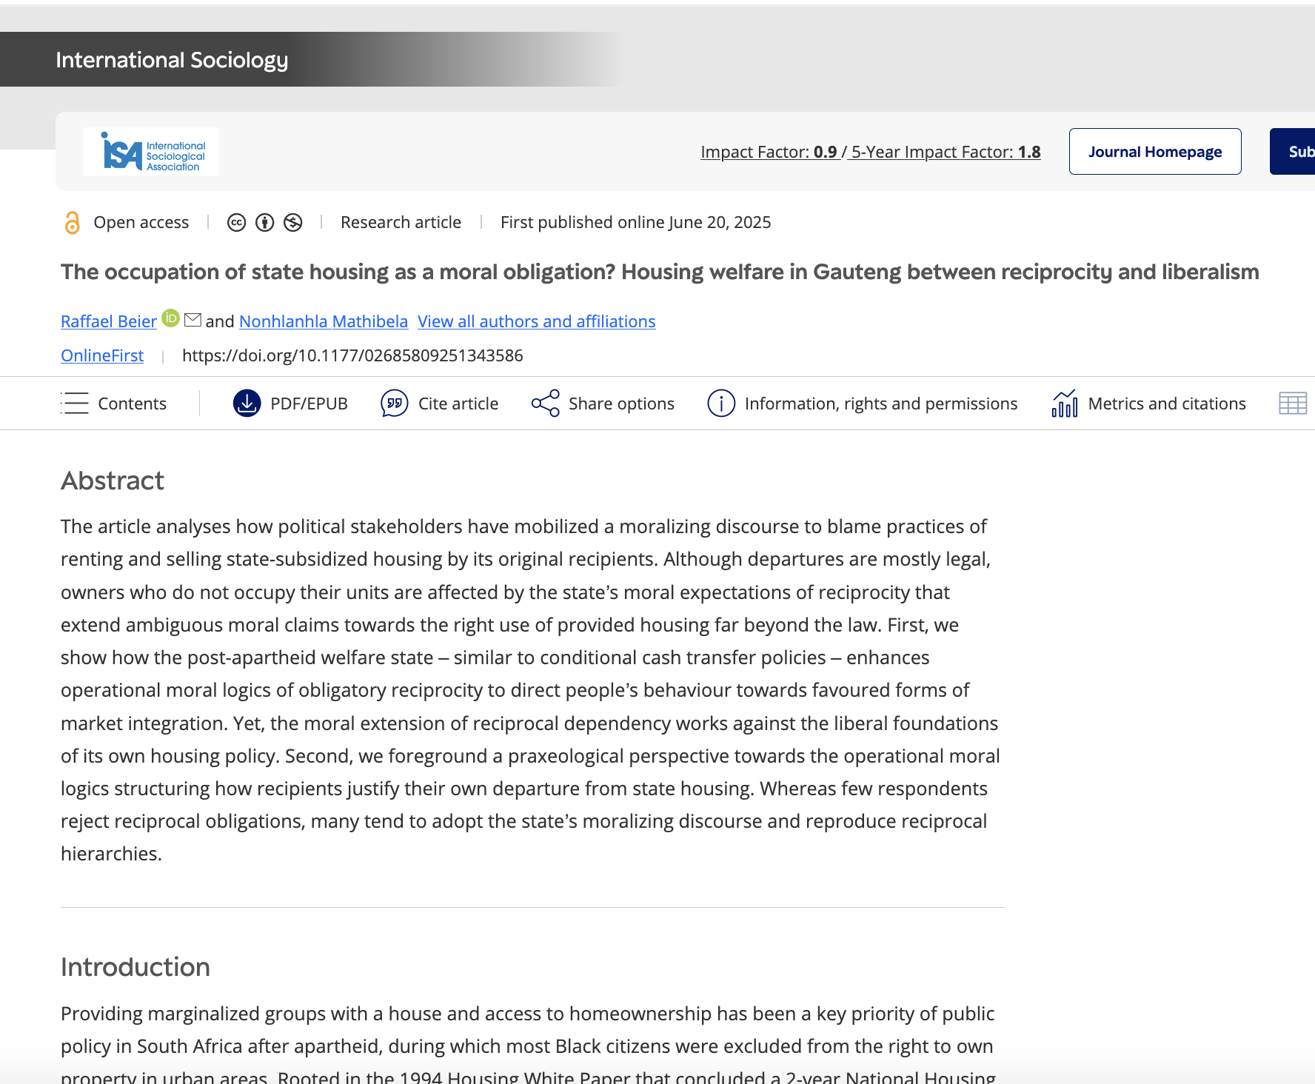Click the email envelope icon beside Raffael Beier
The height and width of the screenshot is (1084, 1315).
[x=193, y=320]
